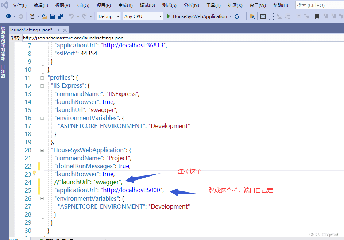The height and width of the screenshot is (240, 344).
Task: Open the new project dropdown arrow
Action: [38, 16]
